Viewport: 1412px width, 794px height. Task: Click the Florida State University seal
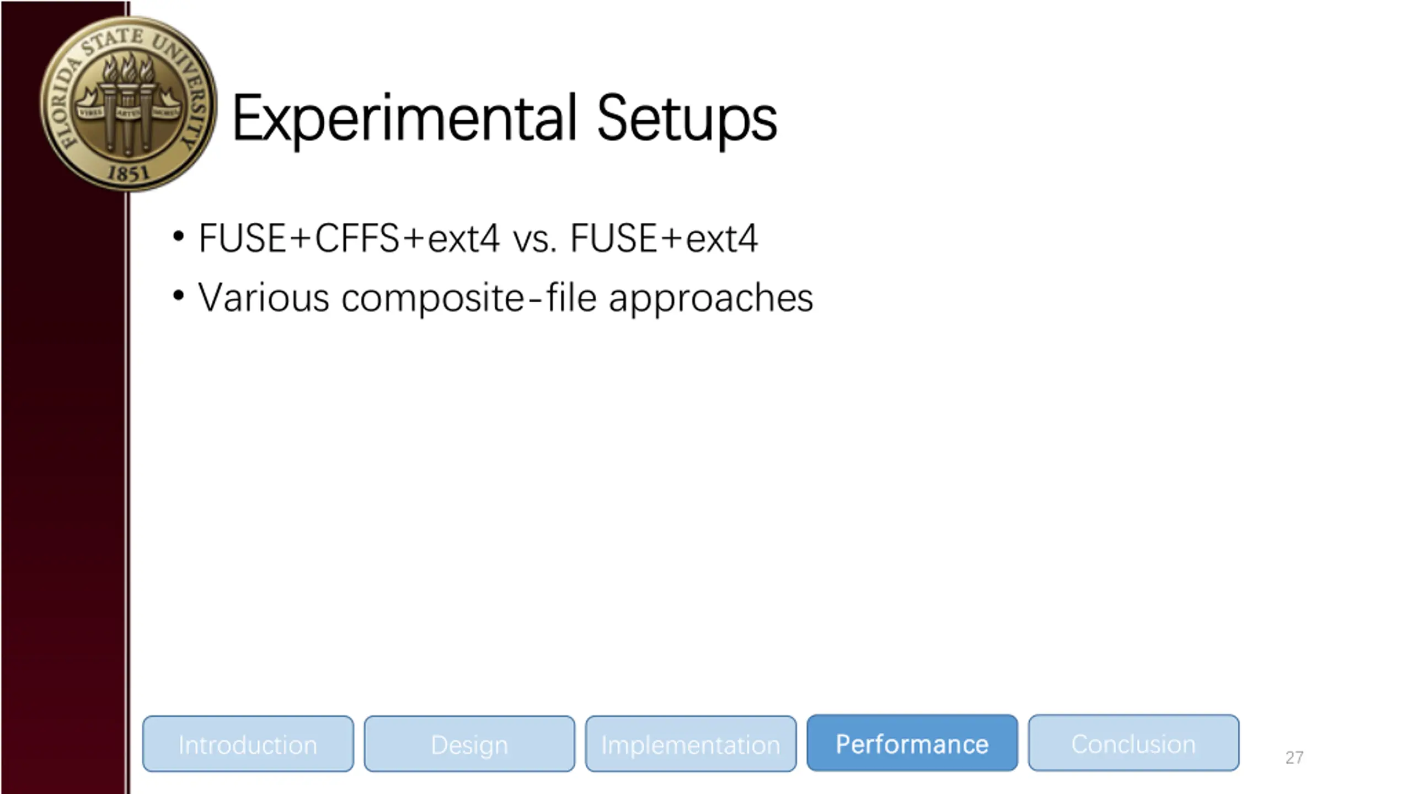click(x=128, y=104)
